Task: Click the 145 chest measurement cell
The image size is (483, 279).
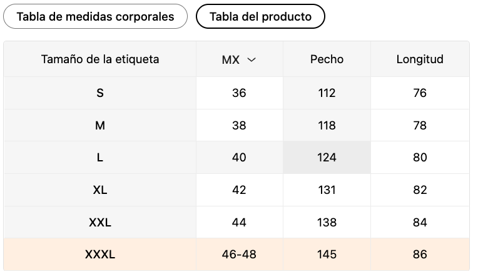Action: 327,255
